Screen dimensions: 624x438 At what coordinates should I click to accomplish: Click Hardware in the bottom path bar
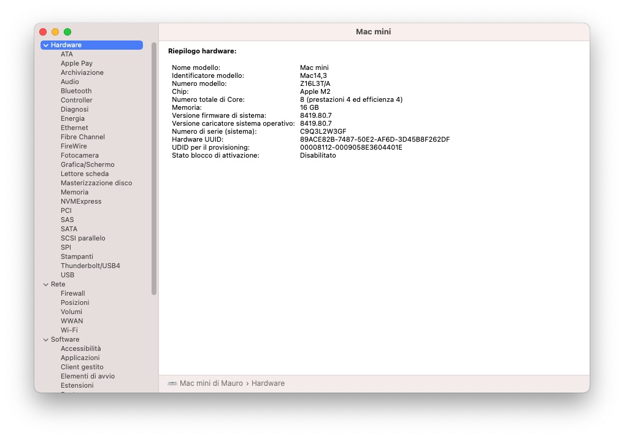click(x=268, y=383)
